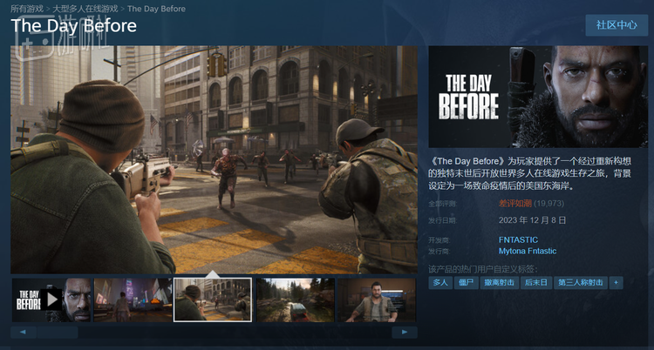Click the plus button to add tags
The image size is (654, 350).
(x=617, y=283)
